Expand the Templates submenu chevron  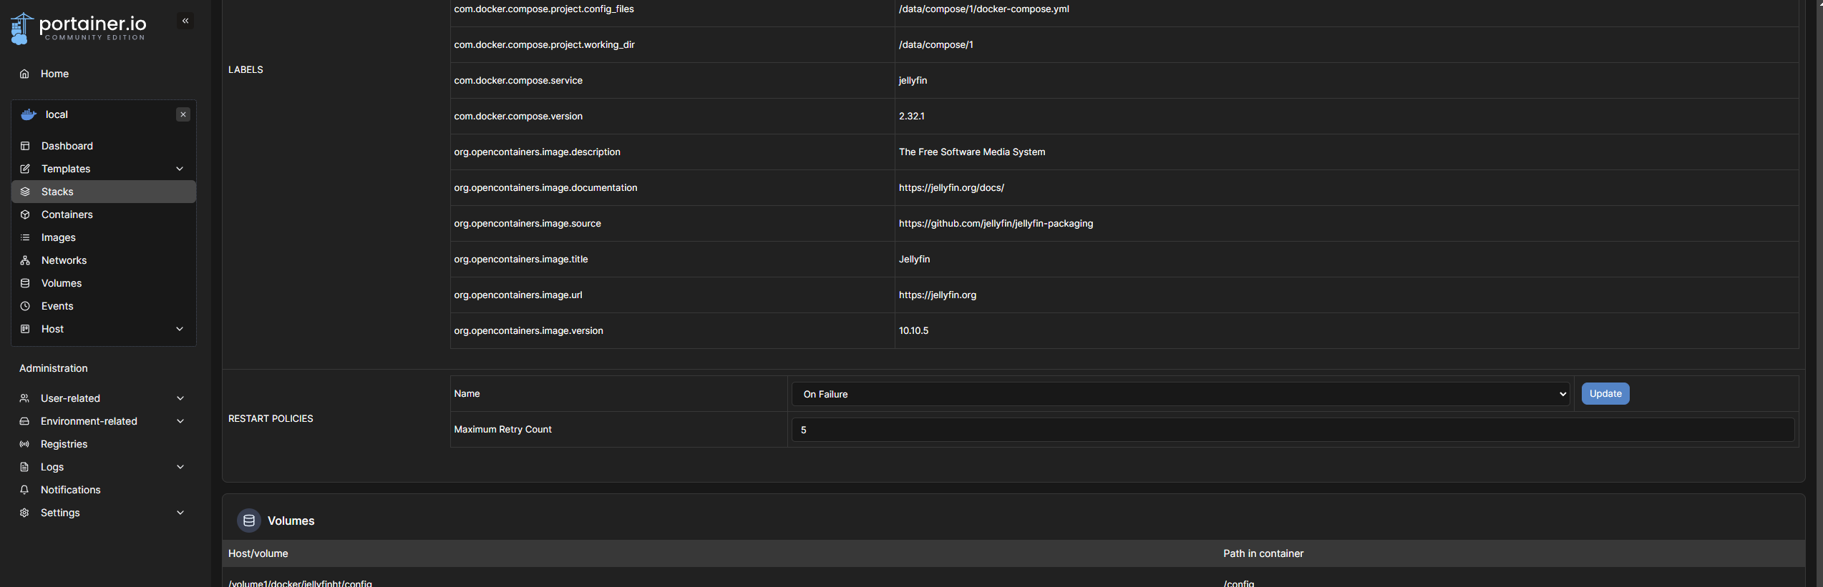pyautogui.click(x=180, y=169)
